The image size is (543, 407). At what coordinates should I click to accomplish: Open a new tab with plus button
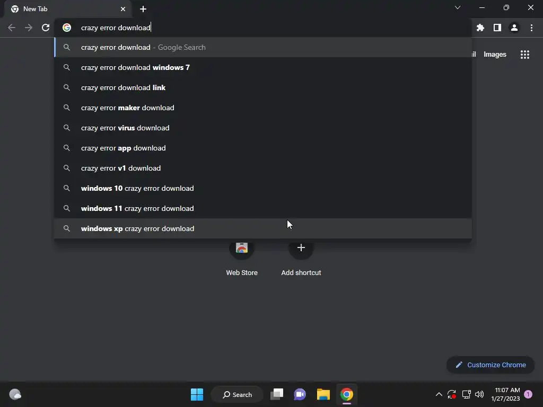click(x=143, y=9)
